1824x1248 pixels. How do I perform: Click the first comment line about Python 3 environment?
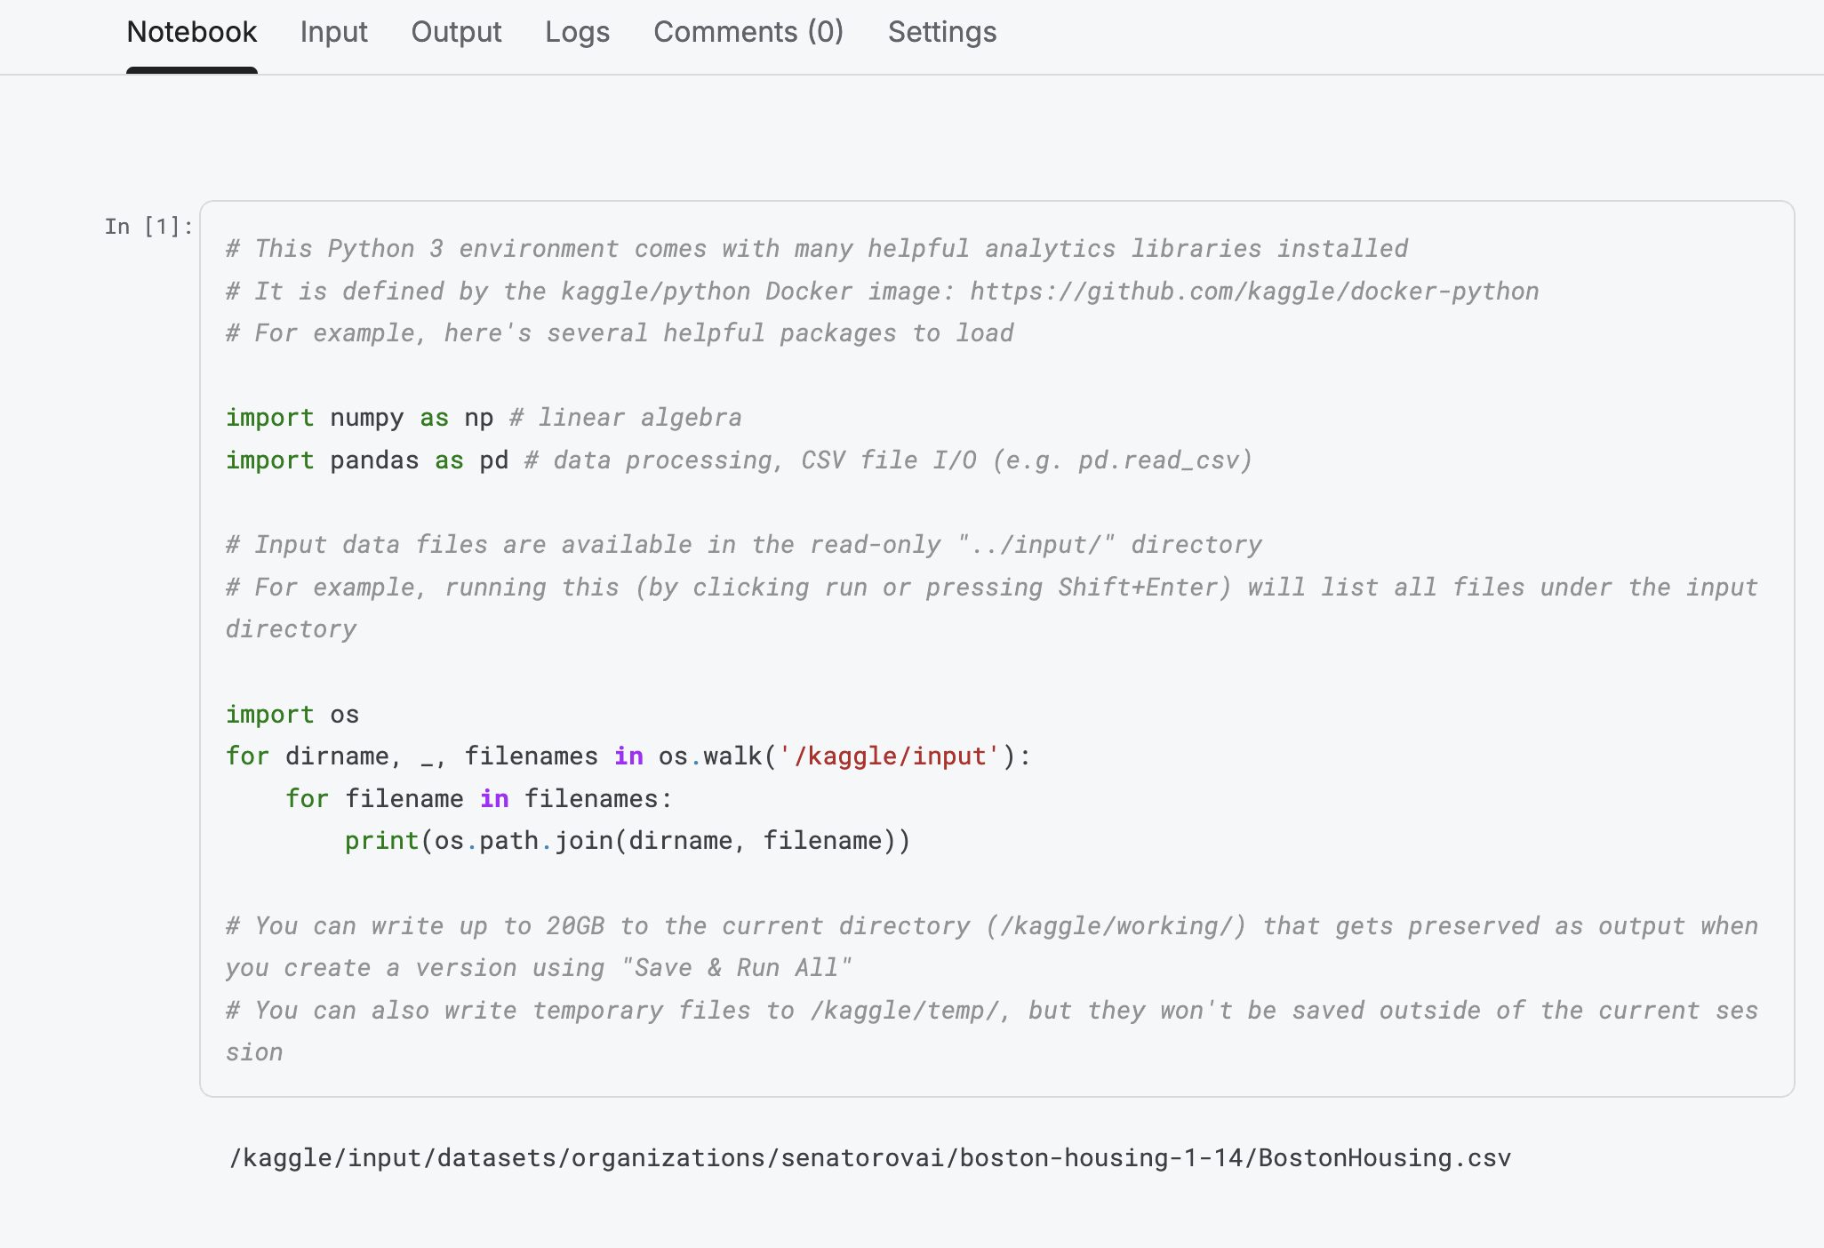(817, 249)
